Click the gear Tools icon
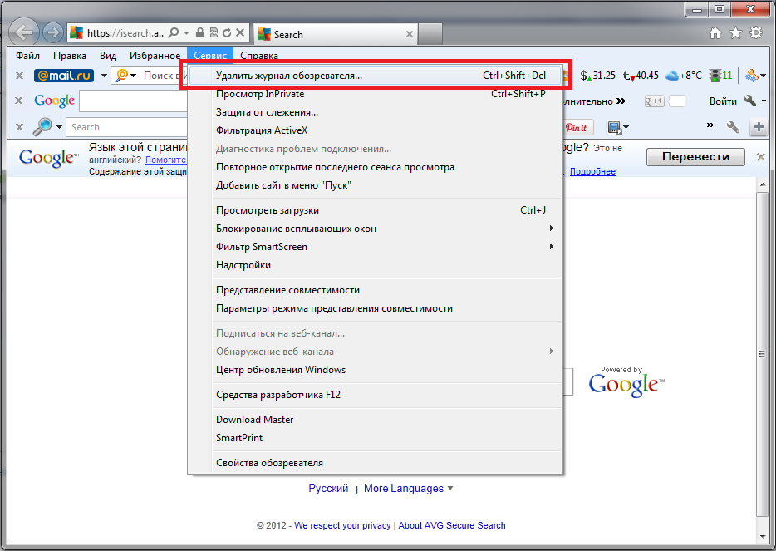Image resolution: width=776 pixels, height=551 pixels. click(x=755, y=33)
